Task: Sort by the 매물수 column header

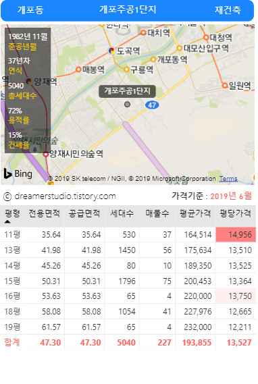Action: click(157, 213)
